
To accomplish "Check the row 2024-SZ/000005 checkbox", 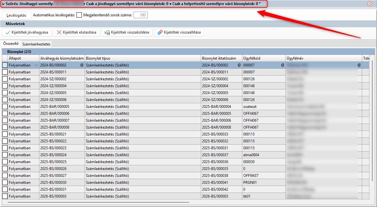I will [x=5, y=93].
